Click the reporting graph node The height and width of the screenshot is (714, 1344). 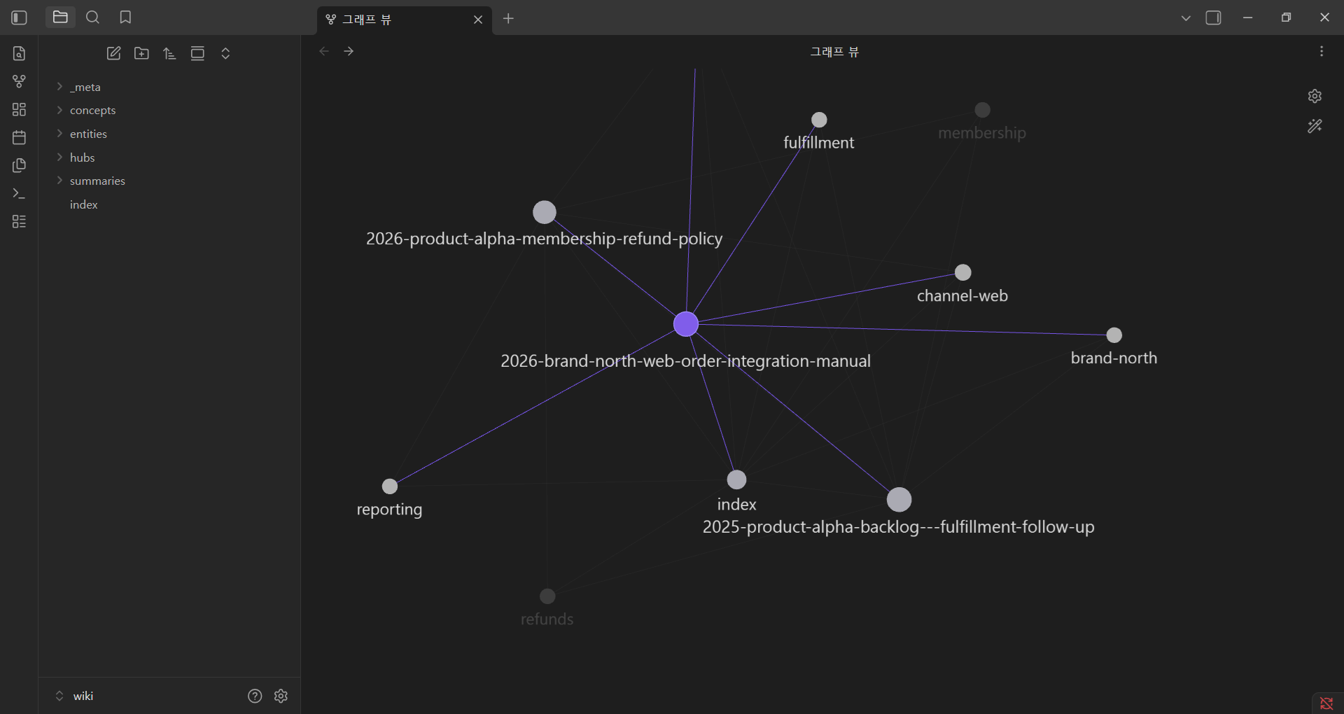click(390, 486)
